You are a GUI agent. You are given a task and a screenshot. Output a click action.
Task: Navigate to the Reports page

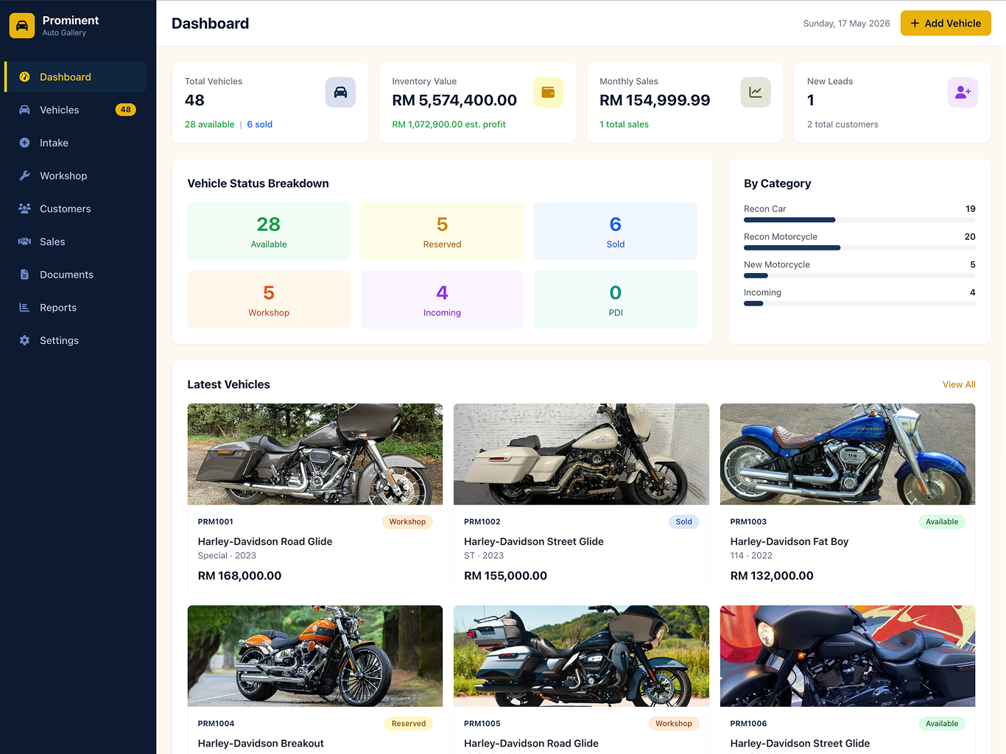(75, 308)
